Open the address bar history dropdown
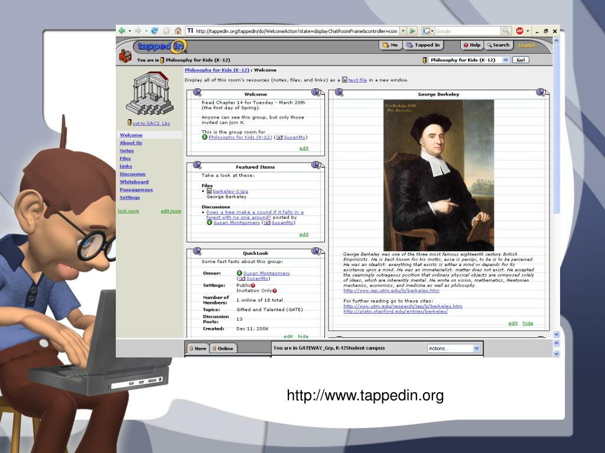Image resolution: width=605 pixels, height=453 pixels. (x=403, y=31)
